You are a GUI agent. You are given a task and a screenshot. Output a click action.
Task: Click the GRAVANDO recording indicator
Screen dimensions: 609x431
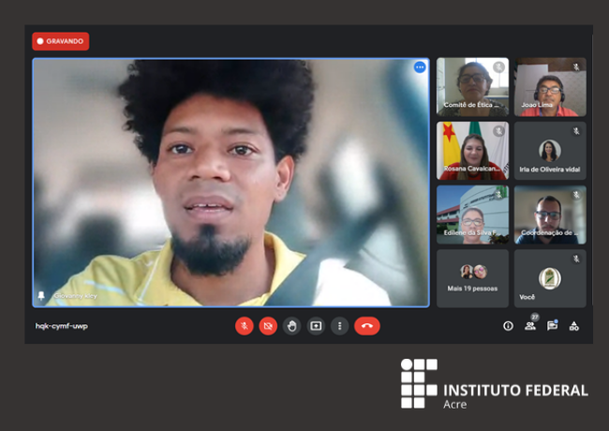click(x=61, y=41)
